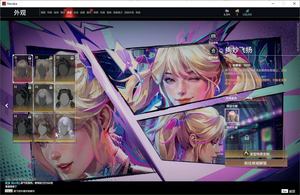Viewport: 300px width, 195px height.
Task: Click the 收藏值: 9000 label
Action: (241, 65)
